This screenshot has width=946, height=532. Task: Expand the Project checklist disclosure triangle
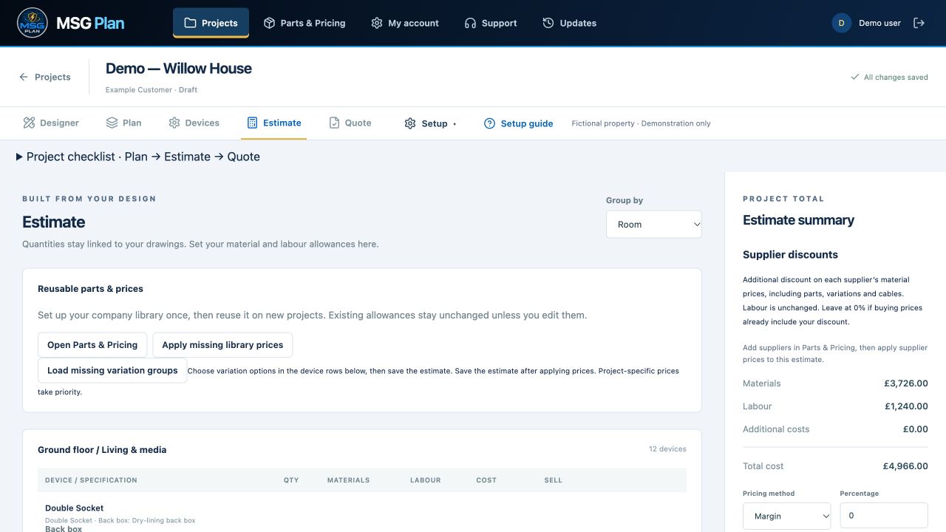19,157
